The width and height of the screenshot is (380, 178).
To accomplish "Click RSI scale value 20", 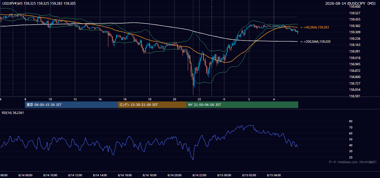I will pyautogui.click(x=351, y=157).
